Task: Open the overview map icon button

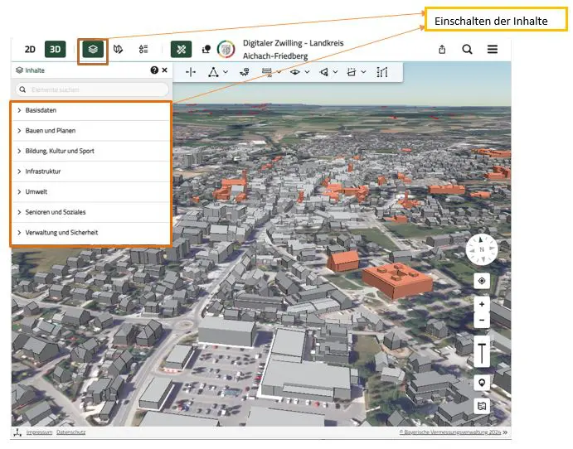Action: [x=482, y=406]
